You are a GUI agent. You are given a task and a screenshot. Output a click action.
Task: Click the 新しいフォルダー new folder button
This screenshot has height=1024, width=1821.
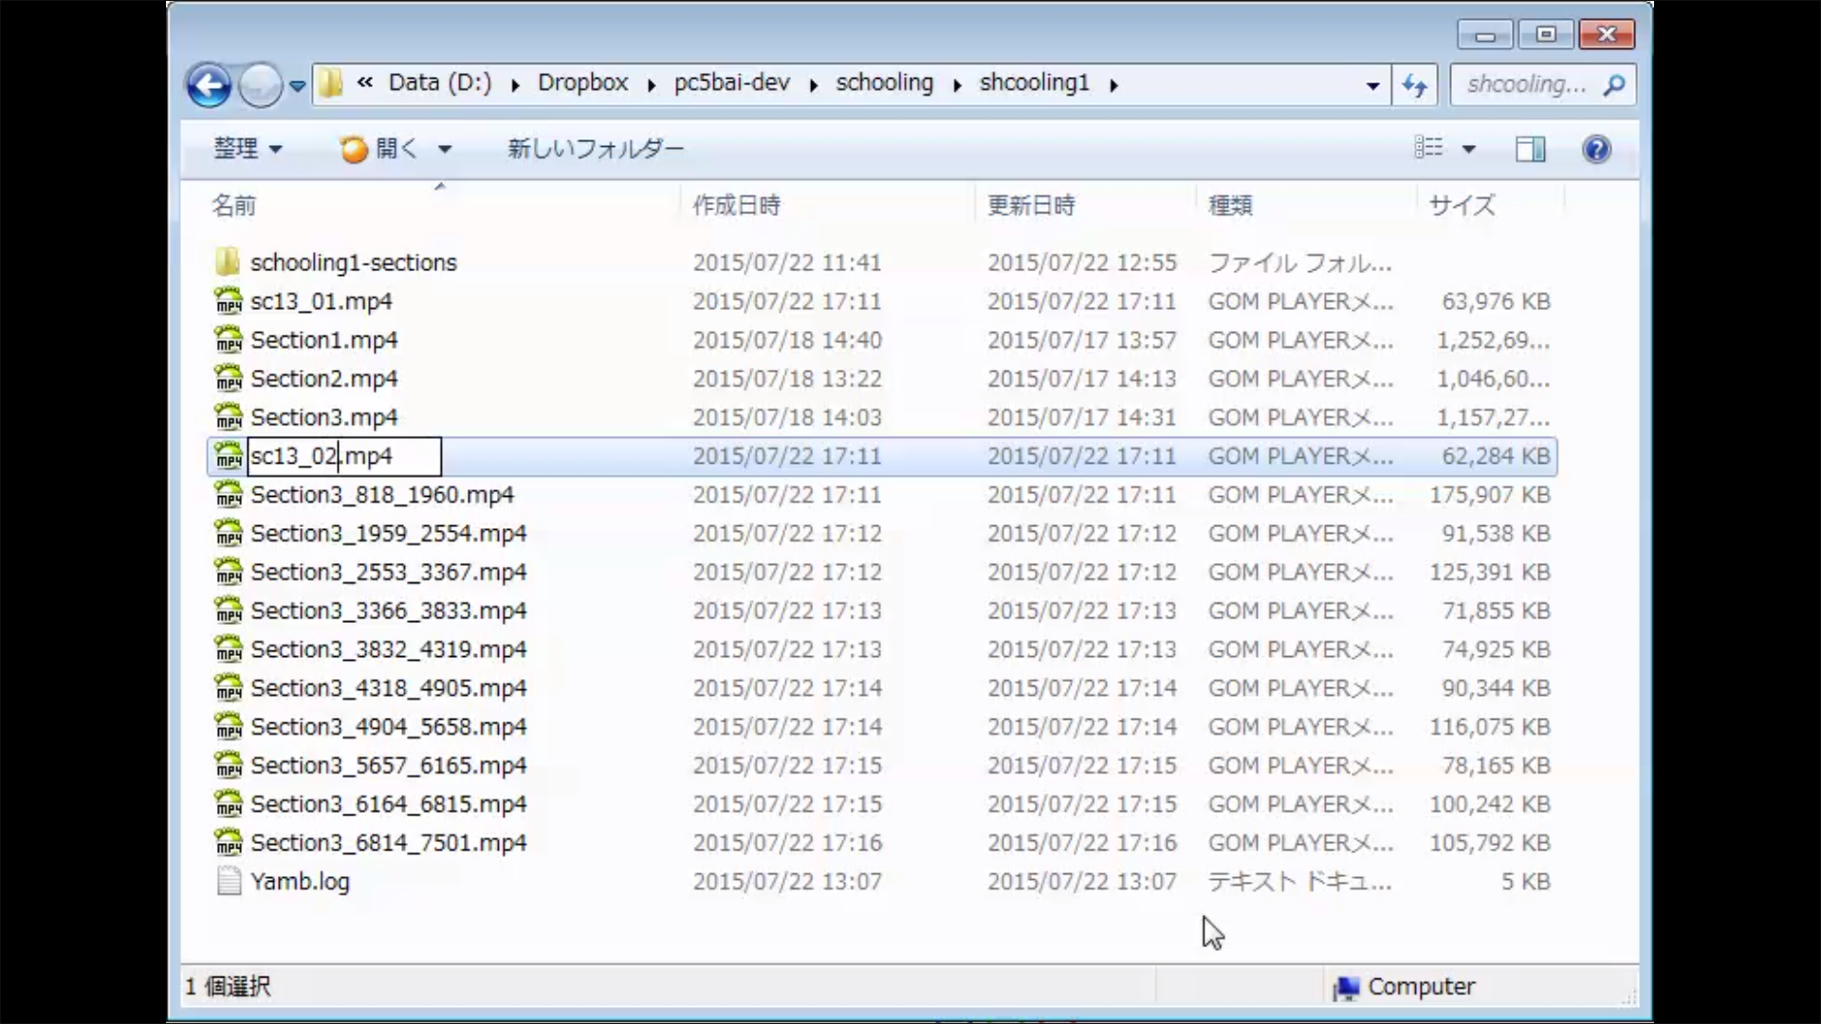point(595,149)
